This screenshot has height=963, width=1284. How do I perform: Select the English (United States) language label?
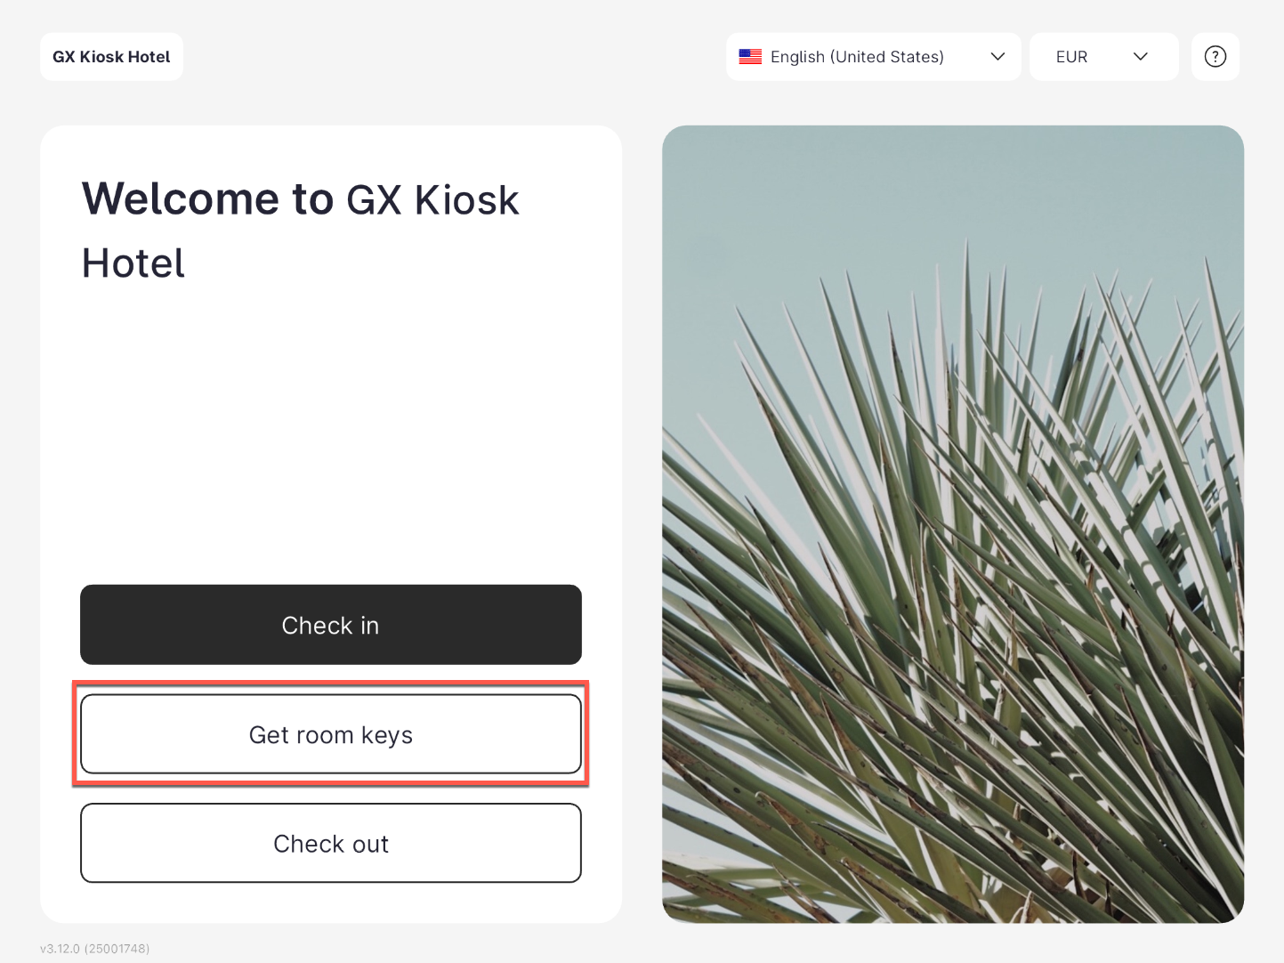[x=856, y=57]
